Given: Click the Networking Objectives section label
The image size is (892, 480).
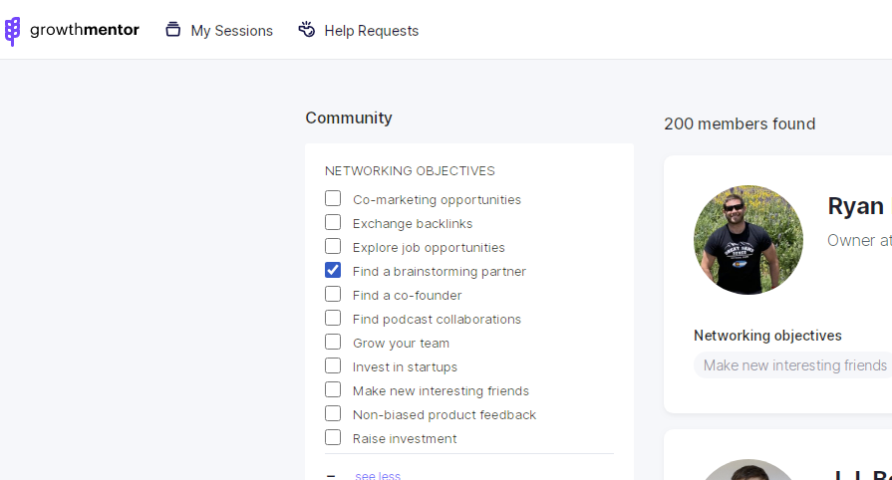Looking at the screenshot, I should point(410,170).
